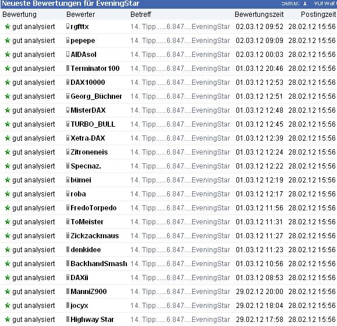Click the Bewertung column header
This screenshot has width=337, height=326.
[x=20, y=15]
